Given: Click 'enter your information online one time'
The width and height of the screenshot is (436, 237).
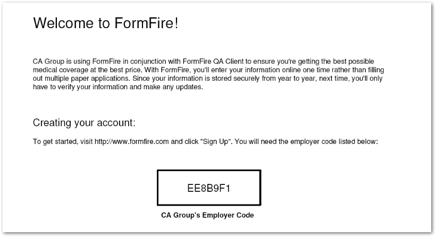Looking at the screenshot, I should click(x=270, y=70).
